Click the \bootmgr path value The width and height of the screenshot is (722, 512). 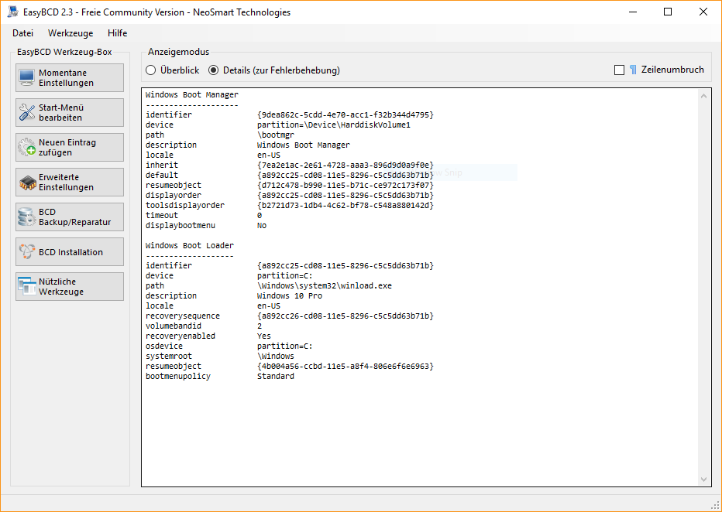point(275,135)
